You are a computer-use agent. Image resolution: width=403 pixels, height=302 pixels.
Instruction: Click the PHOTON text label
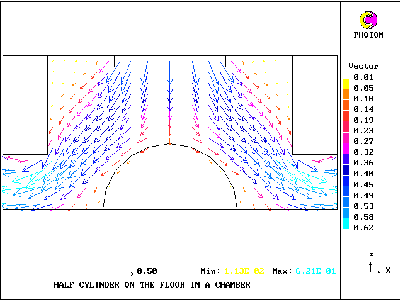click(x=368, y=35)
